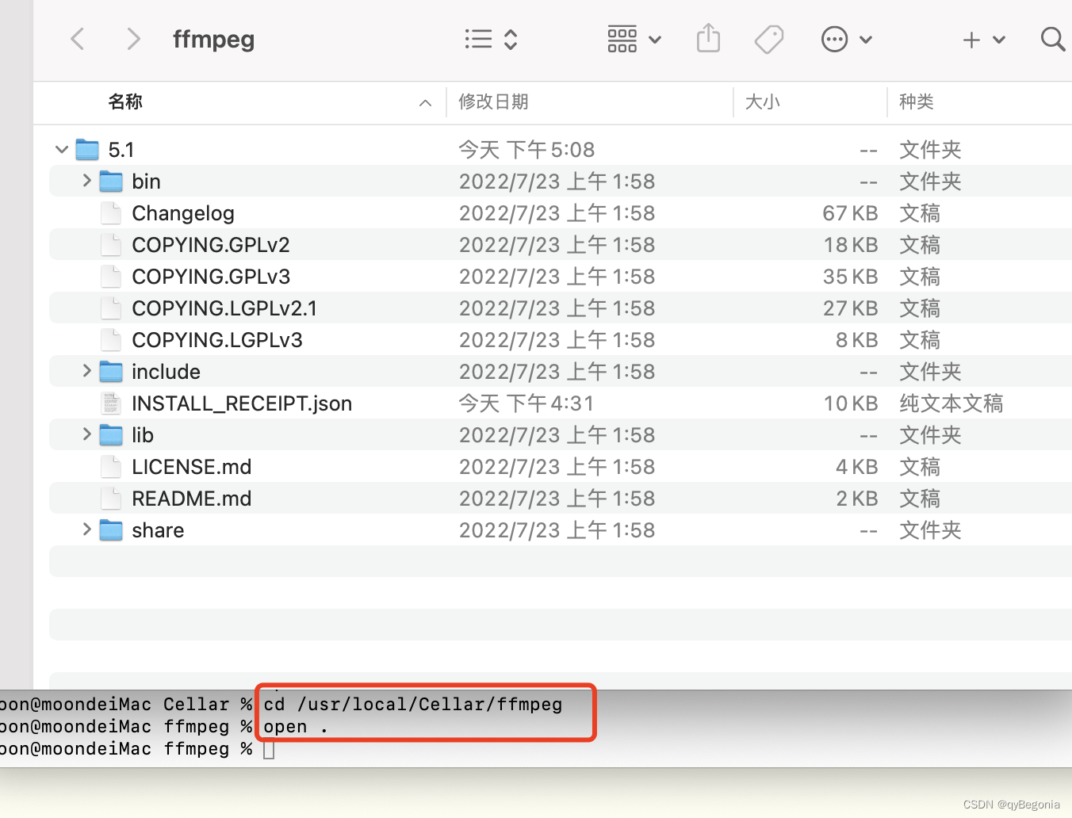Select the LICENSE.md file name
This screenshot has width=1072, height=818.
coord(192,467)
